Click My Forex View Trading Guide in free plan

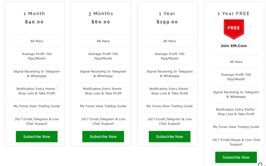[x=236, y=127]
